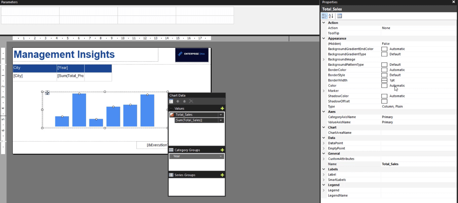Expand the Legend property row
458x203 pixels.
click(324, 190)
